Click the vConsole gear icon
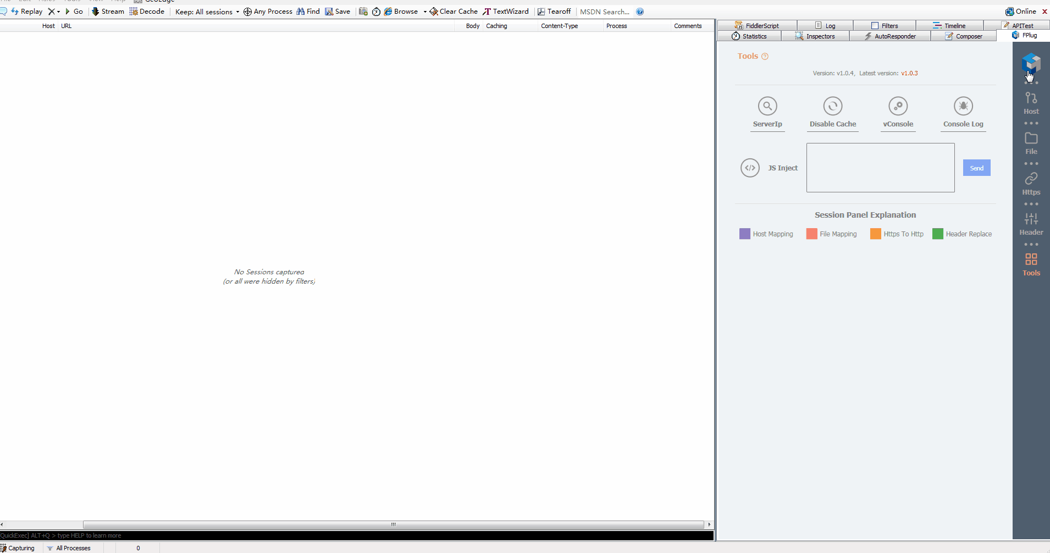 [898, 106]
